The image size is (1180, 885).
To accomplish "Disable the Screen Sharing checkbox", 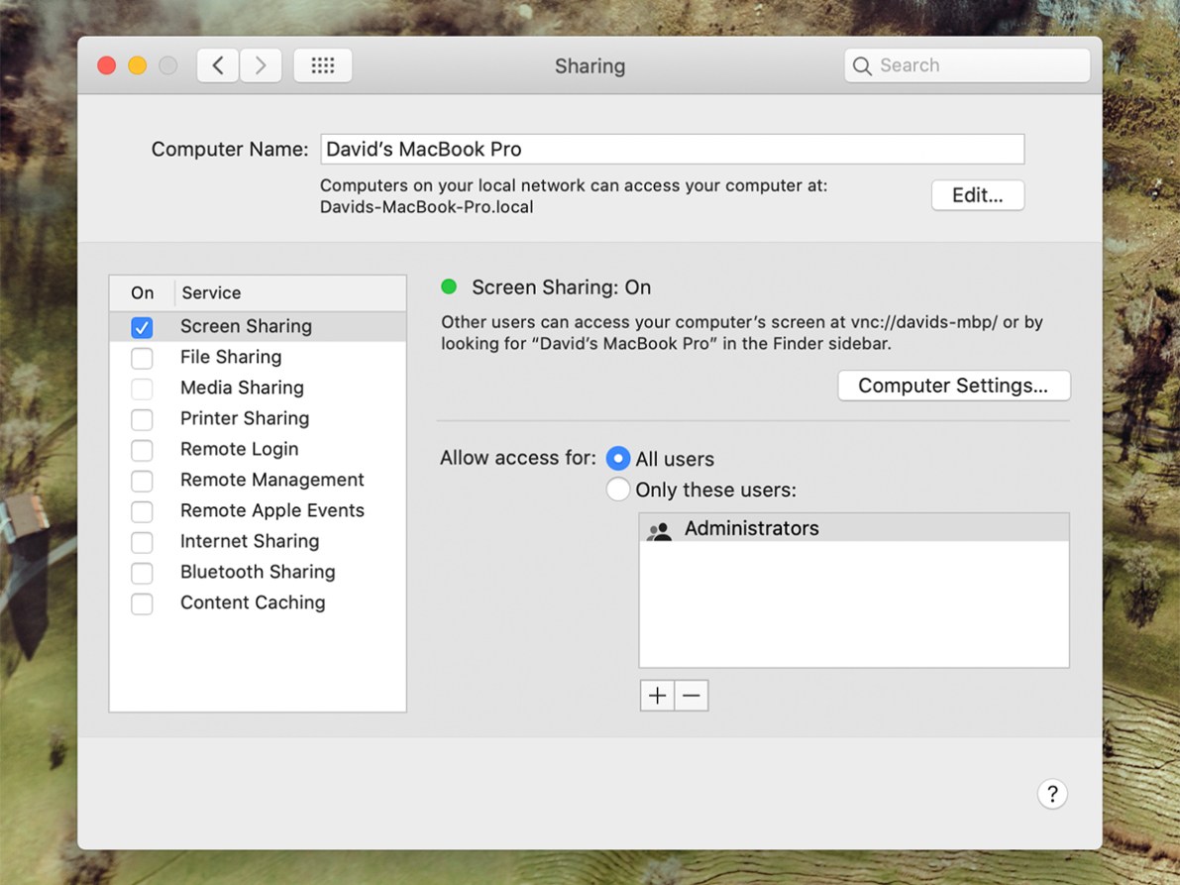I will tap(142, 326).
